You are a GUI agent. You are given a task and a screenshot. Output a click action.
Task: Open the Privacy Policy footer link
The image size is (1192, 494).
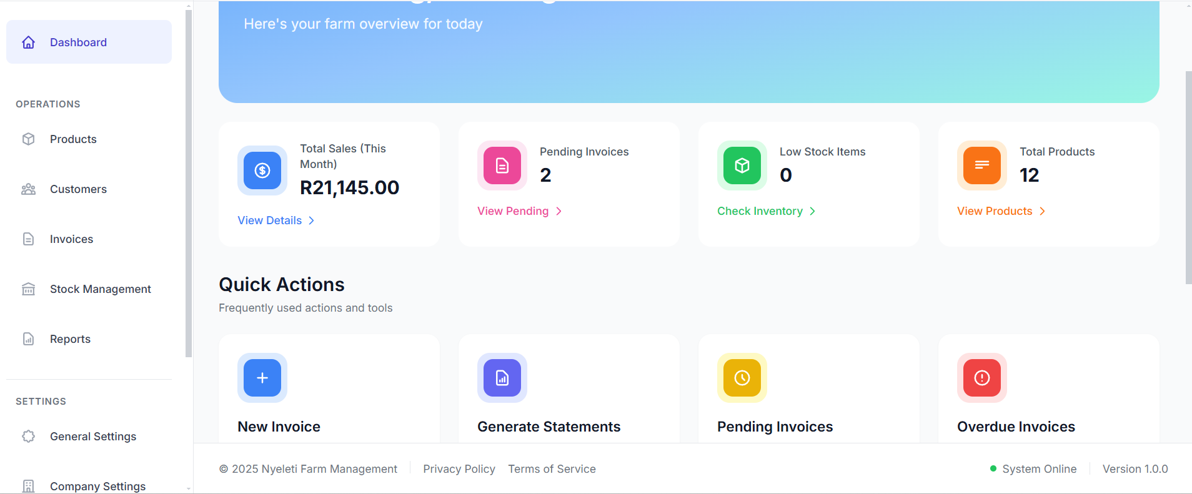click(459, 469)
